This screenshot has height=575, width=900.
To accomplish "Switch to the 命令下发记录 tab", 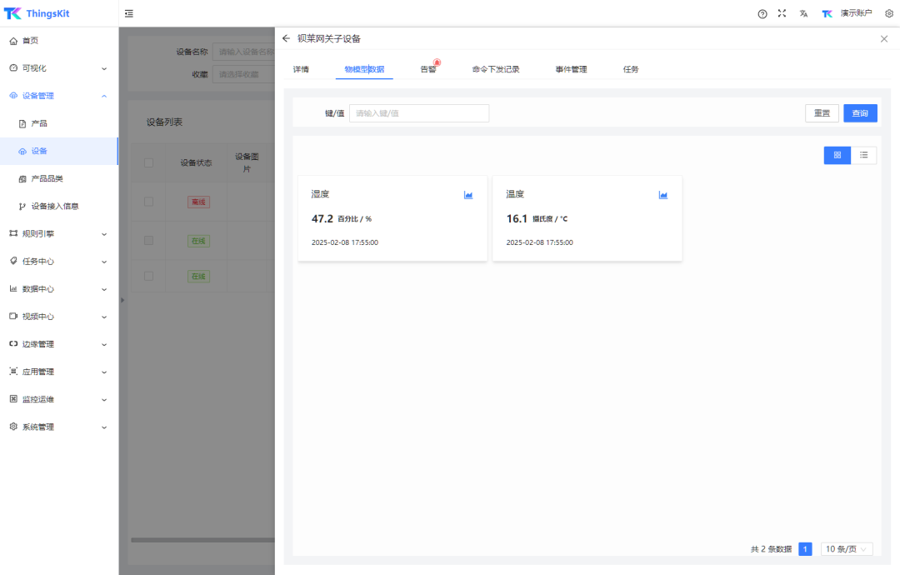I will point(495,69).
